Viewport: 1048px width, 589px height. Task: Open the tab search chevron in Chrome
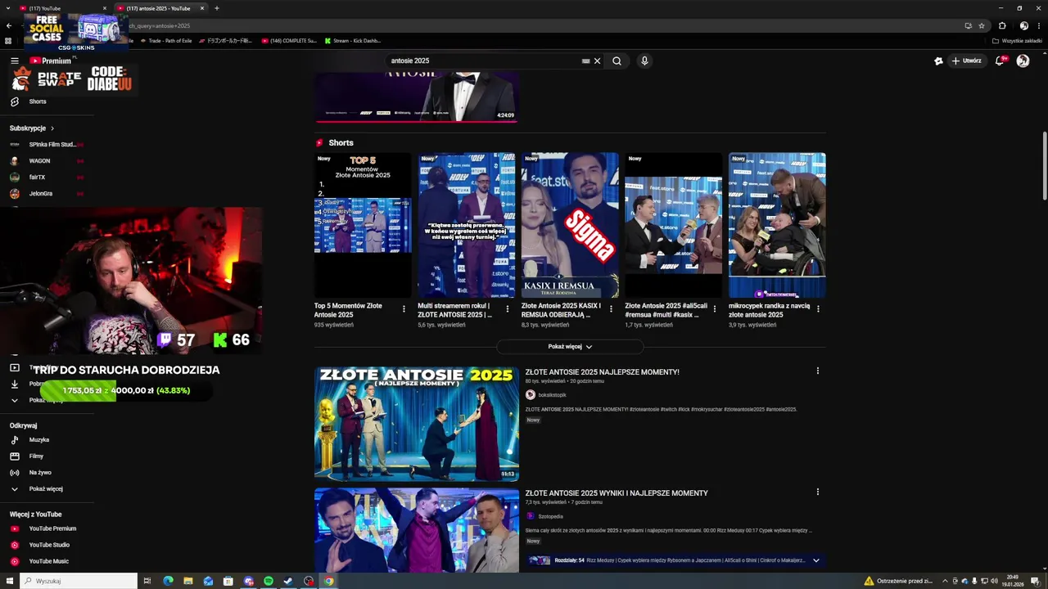9,8
